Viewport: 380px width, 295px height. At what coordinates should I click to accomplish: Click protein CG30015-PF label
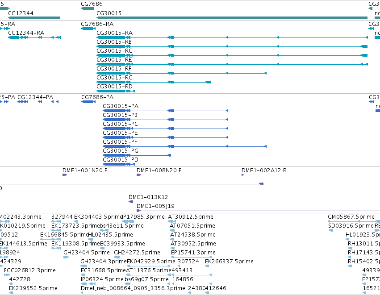[120, 142]
